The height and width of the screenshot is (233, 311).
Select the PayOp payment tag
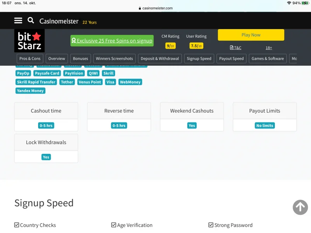[x=23, y=73]
